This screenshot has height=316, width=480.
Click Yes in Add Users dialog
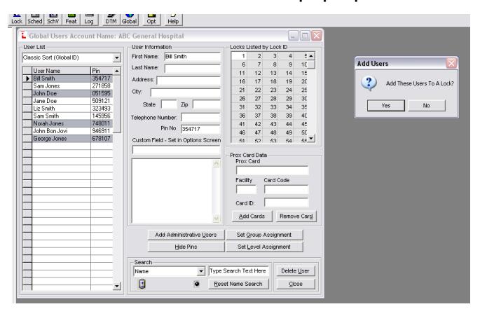click(x=385, y=105)
